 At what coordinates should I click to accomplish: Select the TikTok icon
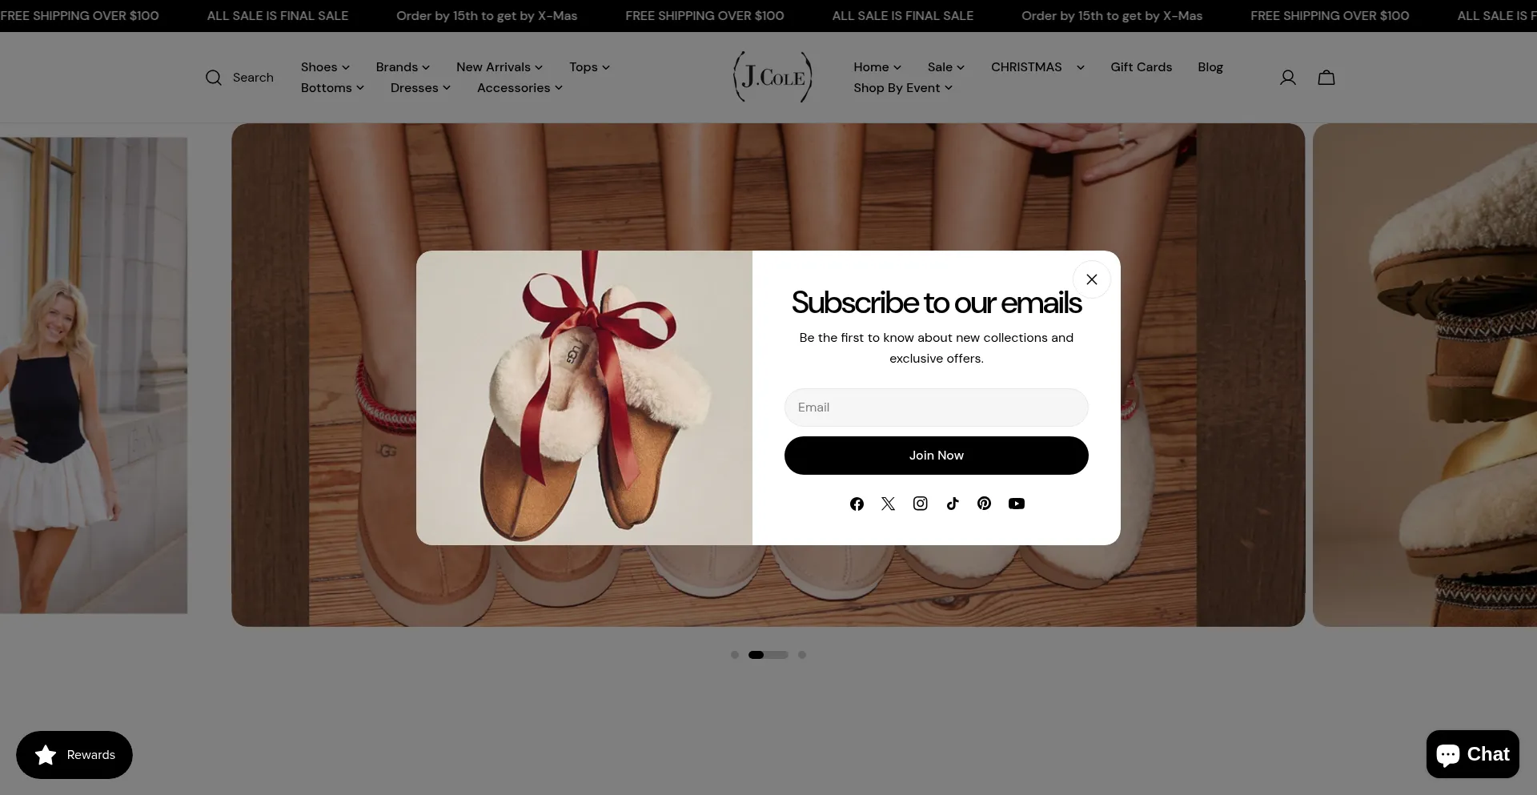pyautogui.click(x=953, y=504)
